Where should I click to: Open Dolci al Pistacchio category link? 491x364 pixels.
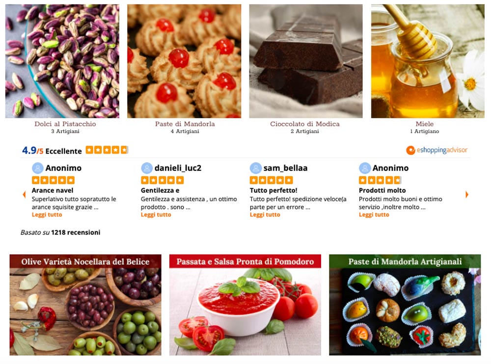point(65,124)
